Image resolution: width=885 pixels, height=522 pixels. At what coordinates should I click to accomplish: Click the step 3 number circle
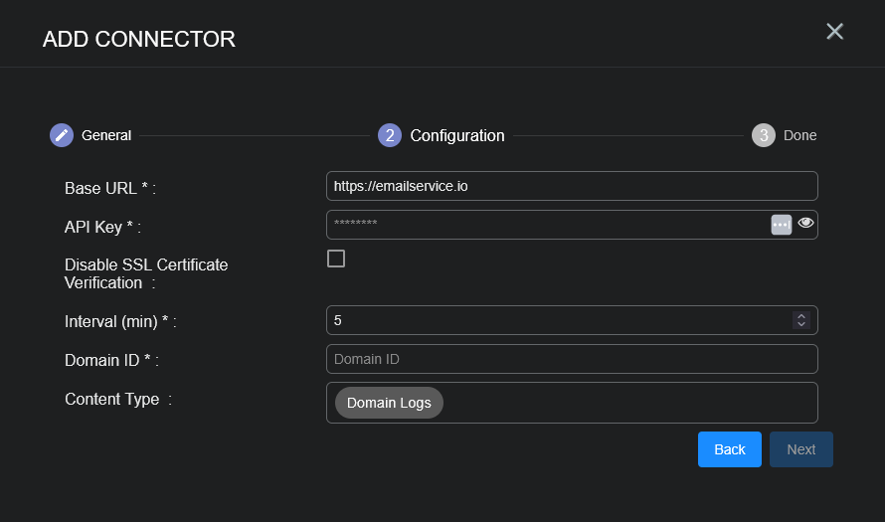coord(763,135)
